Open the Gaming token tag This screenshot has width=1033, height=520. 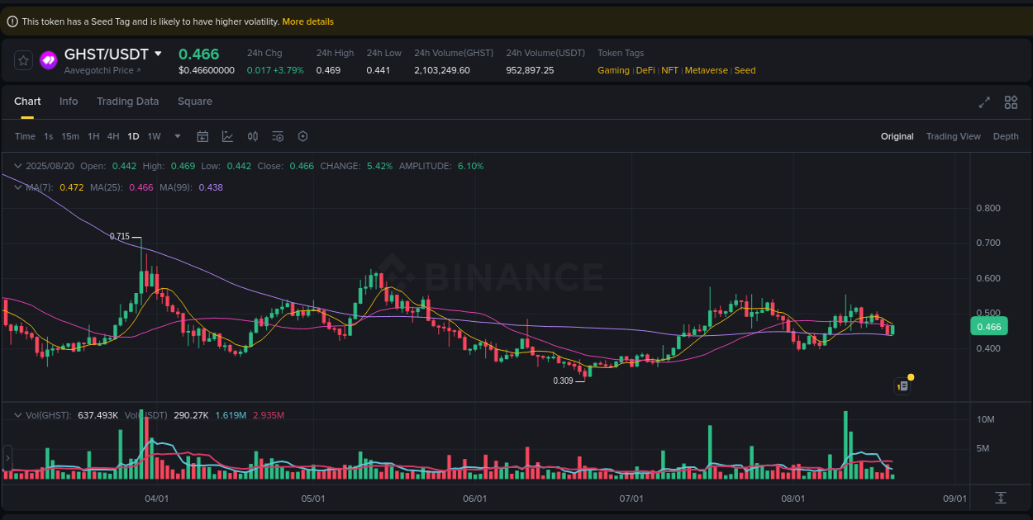[613, 70]
